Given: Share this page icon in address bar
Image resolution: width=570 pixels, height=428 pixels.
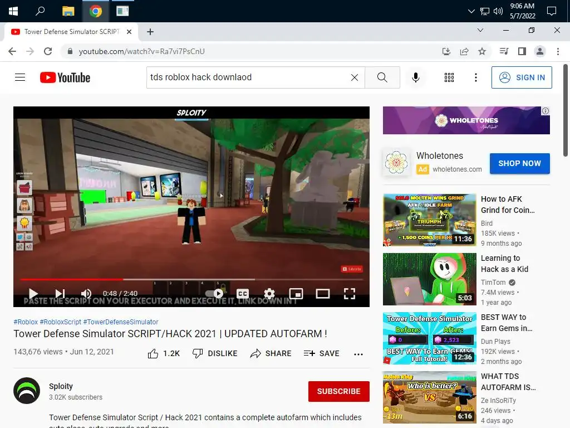Looking at the screenshot, I should [x=464, y=51].
